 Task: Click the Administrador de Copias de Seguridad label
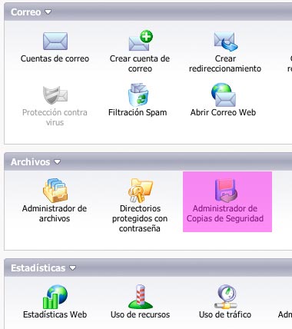(225, 214)
